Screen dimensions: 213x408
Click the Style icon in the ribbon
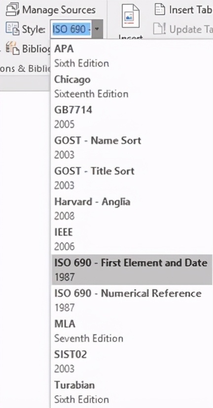pos(12,29)
